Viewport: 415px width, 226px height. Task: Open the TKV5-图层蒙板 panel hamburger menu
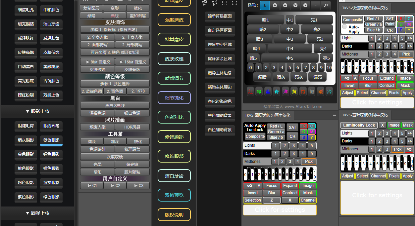pos(335,115)
